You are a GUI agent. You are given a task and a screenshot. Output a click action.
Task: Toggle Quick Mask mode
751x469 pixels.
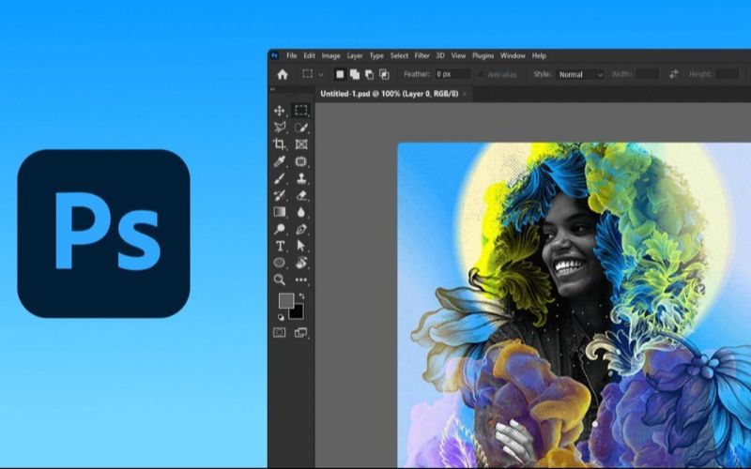(x=279, y=332)
